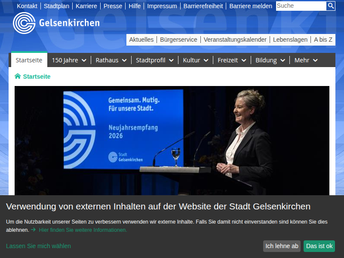This screenshot has width=344, height=258.
Task: Accept cookies with Das ist ok
Action: [319, 246]
